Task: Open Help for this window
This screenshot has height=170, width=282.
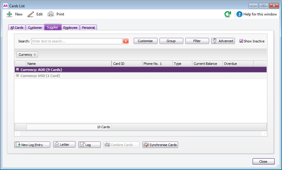Action: [257, 14]
